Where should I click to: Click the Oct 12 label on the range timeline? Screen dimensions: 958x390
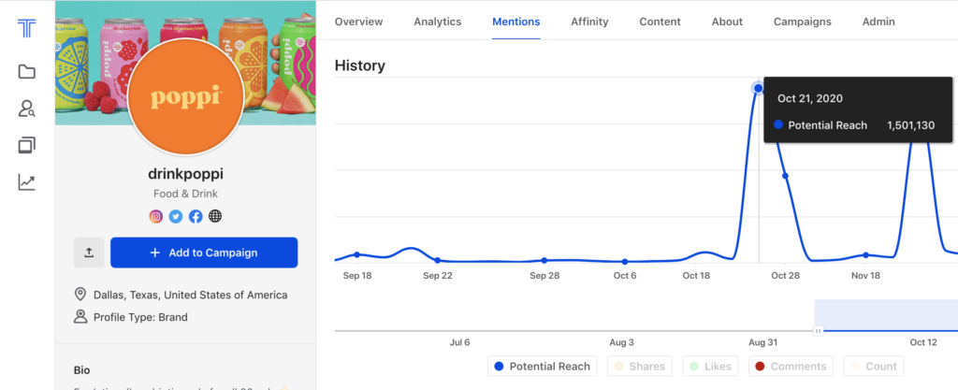923,342
